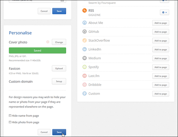Click the ICO or PNG size hint
Viewport: 178px width, 137px height.
click(24, 73)
